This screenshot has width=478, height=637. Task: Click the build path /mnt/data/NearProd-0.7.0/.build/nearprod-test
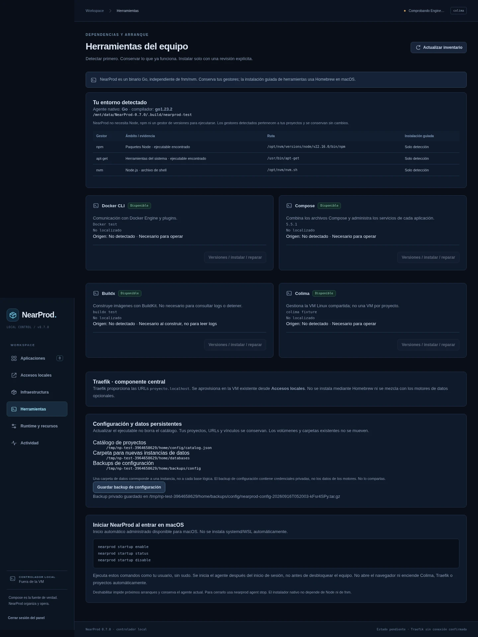pyautogui.click(x=142, y=115)
